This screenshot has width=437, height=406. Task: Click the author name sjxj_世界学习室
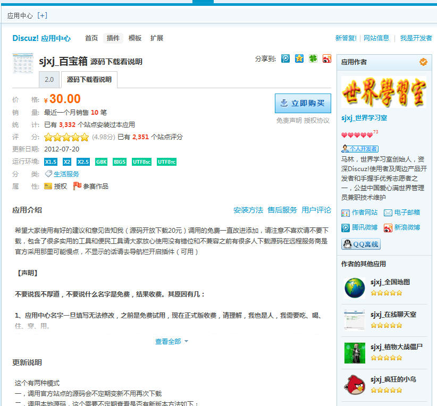coord(364,118)
